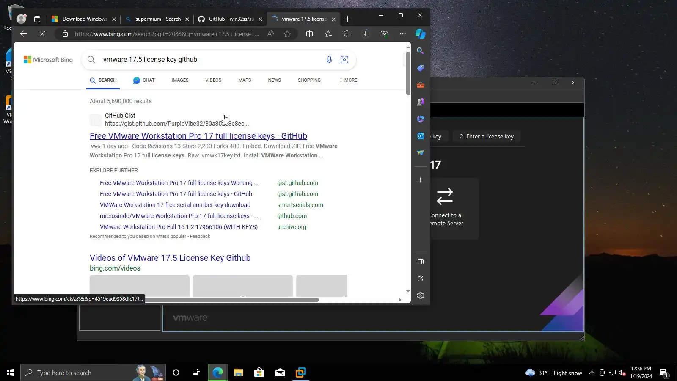Add this page to favorites star
Viewport: 677px width, 381px height.
[288, 34]
